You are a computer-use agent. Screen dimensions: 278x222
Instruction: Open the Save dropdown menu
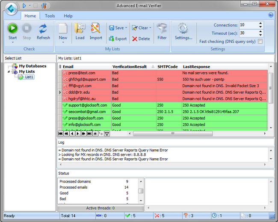point(126,28)
